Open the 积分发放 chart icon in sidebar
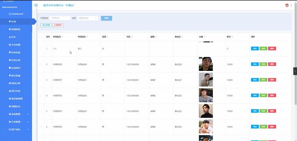The image size is (297, 141). click(x=10, y=91)
